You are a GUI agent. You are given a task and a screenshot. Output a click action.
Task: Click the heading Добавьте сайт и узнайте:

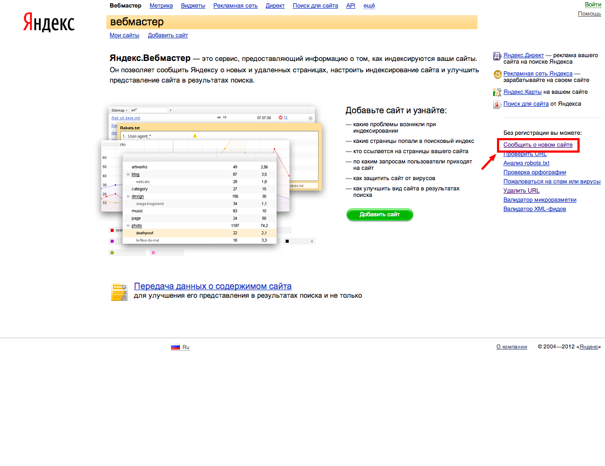396,111
